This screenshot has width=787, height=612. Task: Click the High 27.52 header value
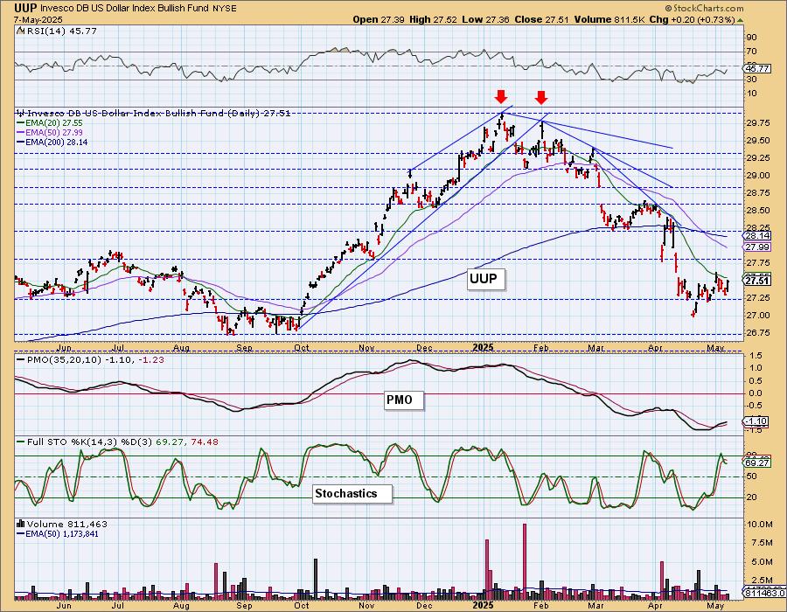coord(434,19)
